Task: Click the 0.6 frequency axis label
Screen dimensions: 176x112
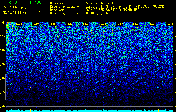Action: [x=3, y=106]
